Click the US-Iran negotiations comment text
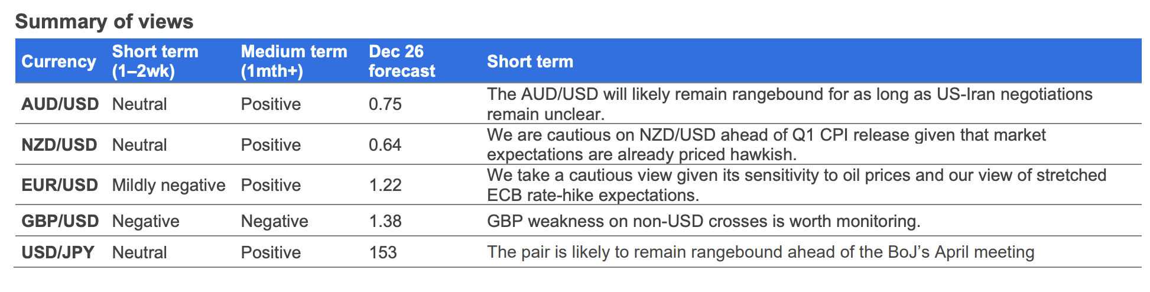The width and height of the screenshot is (1150, 292). click(790, 104)
